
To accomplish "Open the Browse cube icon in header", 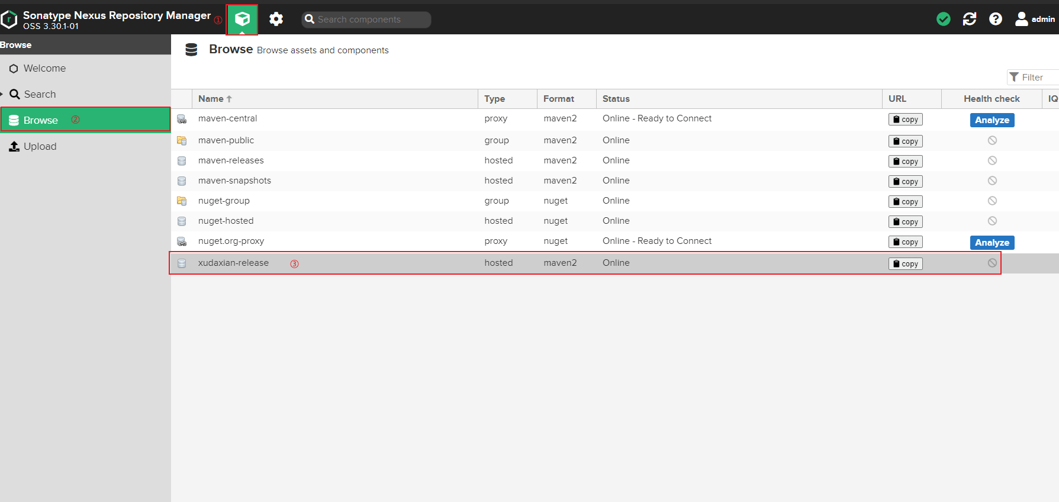I will [242, 20].
